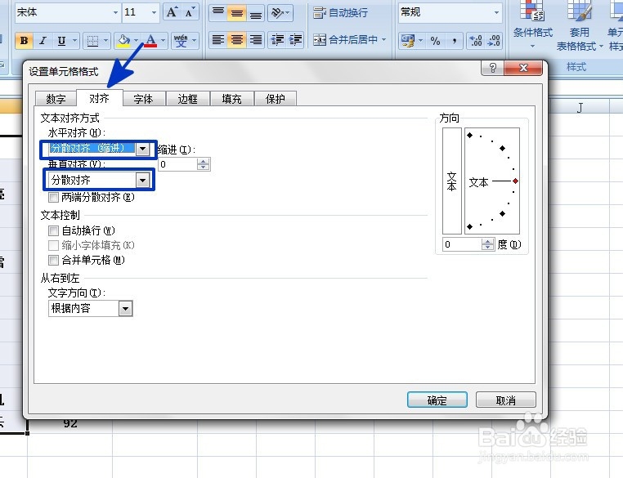Expand the borders options arrow
The width and height of the screenshot is (623, 478).
tap(105, 41)
